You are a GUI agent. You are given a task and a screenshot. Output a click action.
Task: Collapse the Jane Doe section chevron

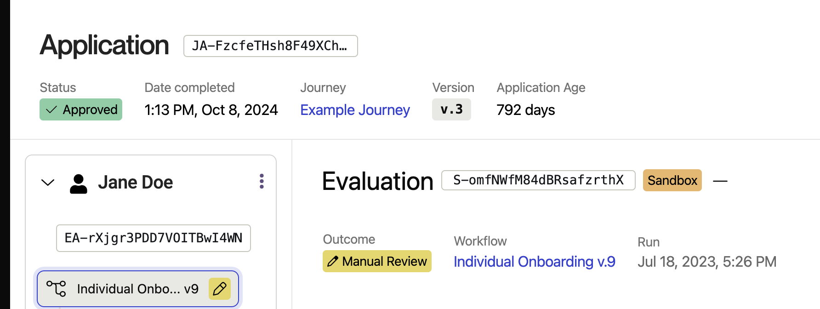(48, 183)
